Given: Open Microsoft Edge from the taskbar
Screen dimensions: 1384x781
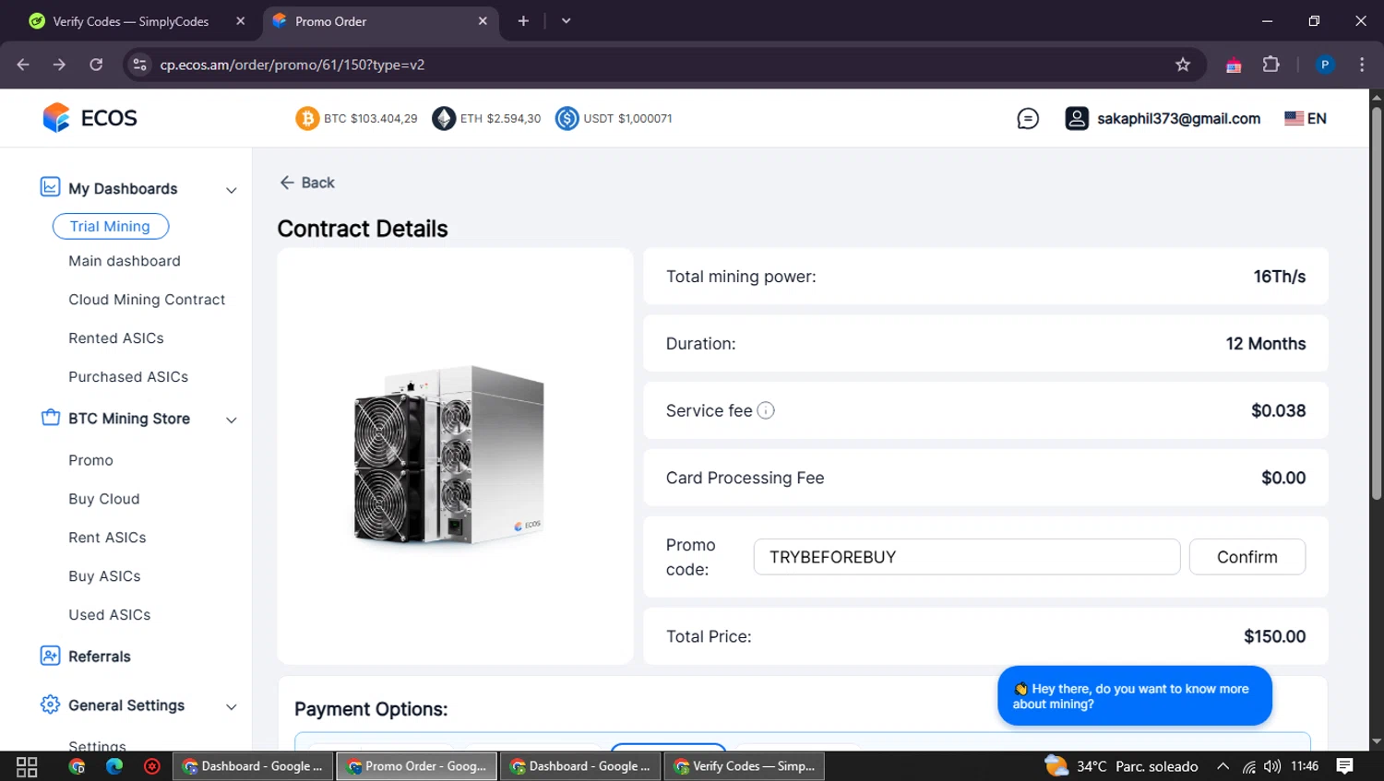Looking at the screenshot, I should click(x=114, y=766).
